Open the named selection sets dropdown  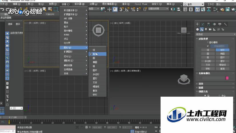click(158, 9)
